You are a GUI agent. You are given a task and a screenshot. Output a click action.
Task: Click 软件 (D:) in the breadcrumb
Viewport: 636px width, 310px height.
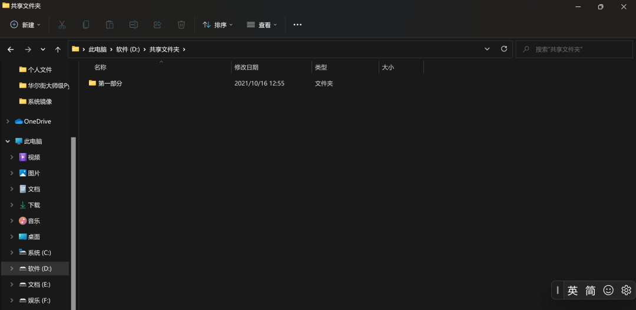pyautogui.click(x=128, y=50)
